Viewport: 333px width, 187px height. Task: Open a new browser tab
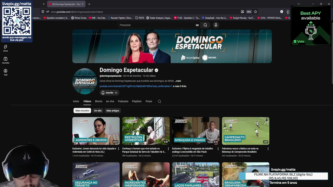[89, 4]
